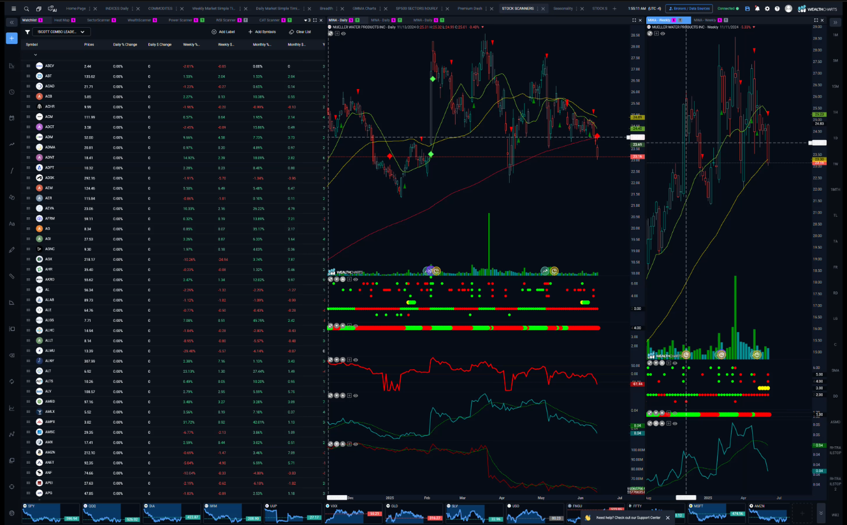Sort by Weekly % column header

click(x=191, y=45)
